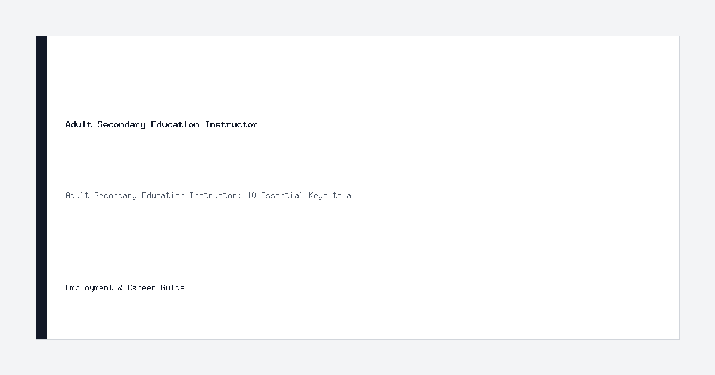
Task: Click the word 'Keys' in the subtitle
Action: pyautogui.click(x=318, y=195)
